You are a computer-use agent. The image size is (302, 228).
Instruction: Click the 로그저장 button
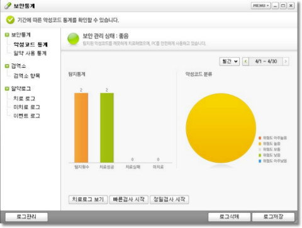[273, 217]
